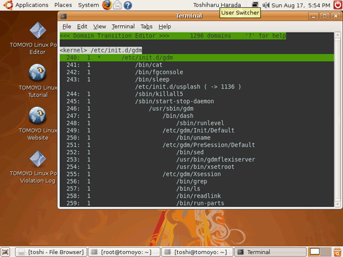Click the Show Desktop button in bottom panel
The height and width of the screenshot is (257, 343).
coord(6,252)
